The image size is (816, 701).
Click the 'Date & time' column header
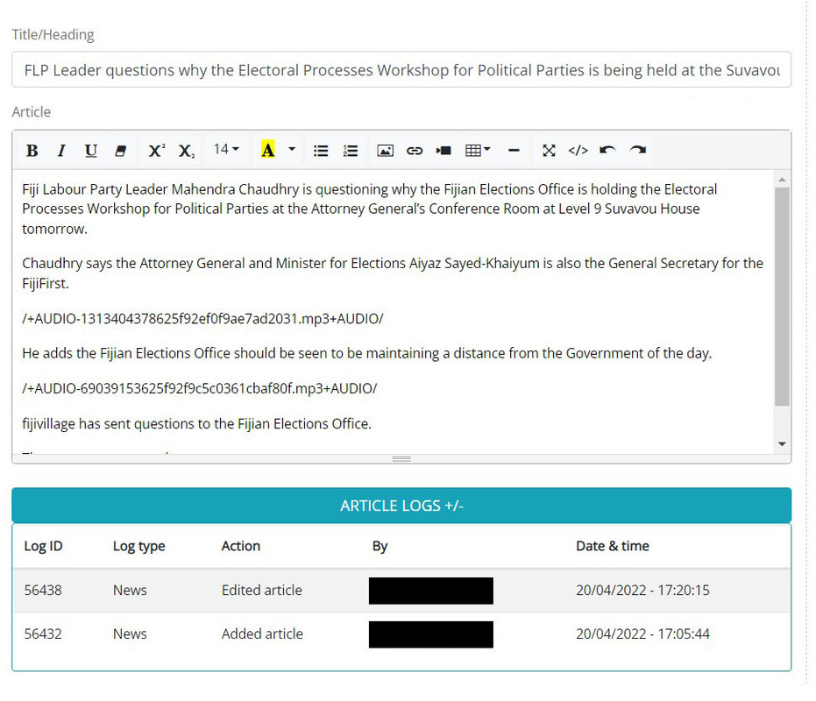tap(613, 546)
